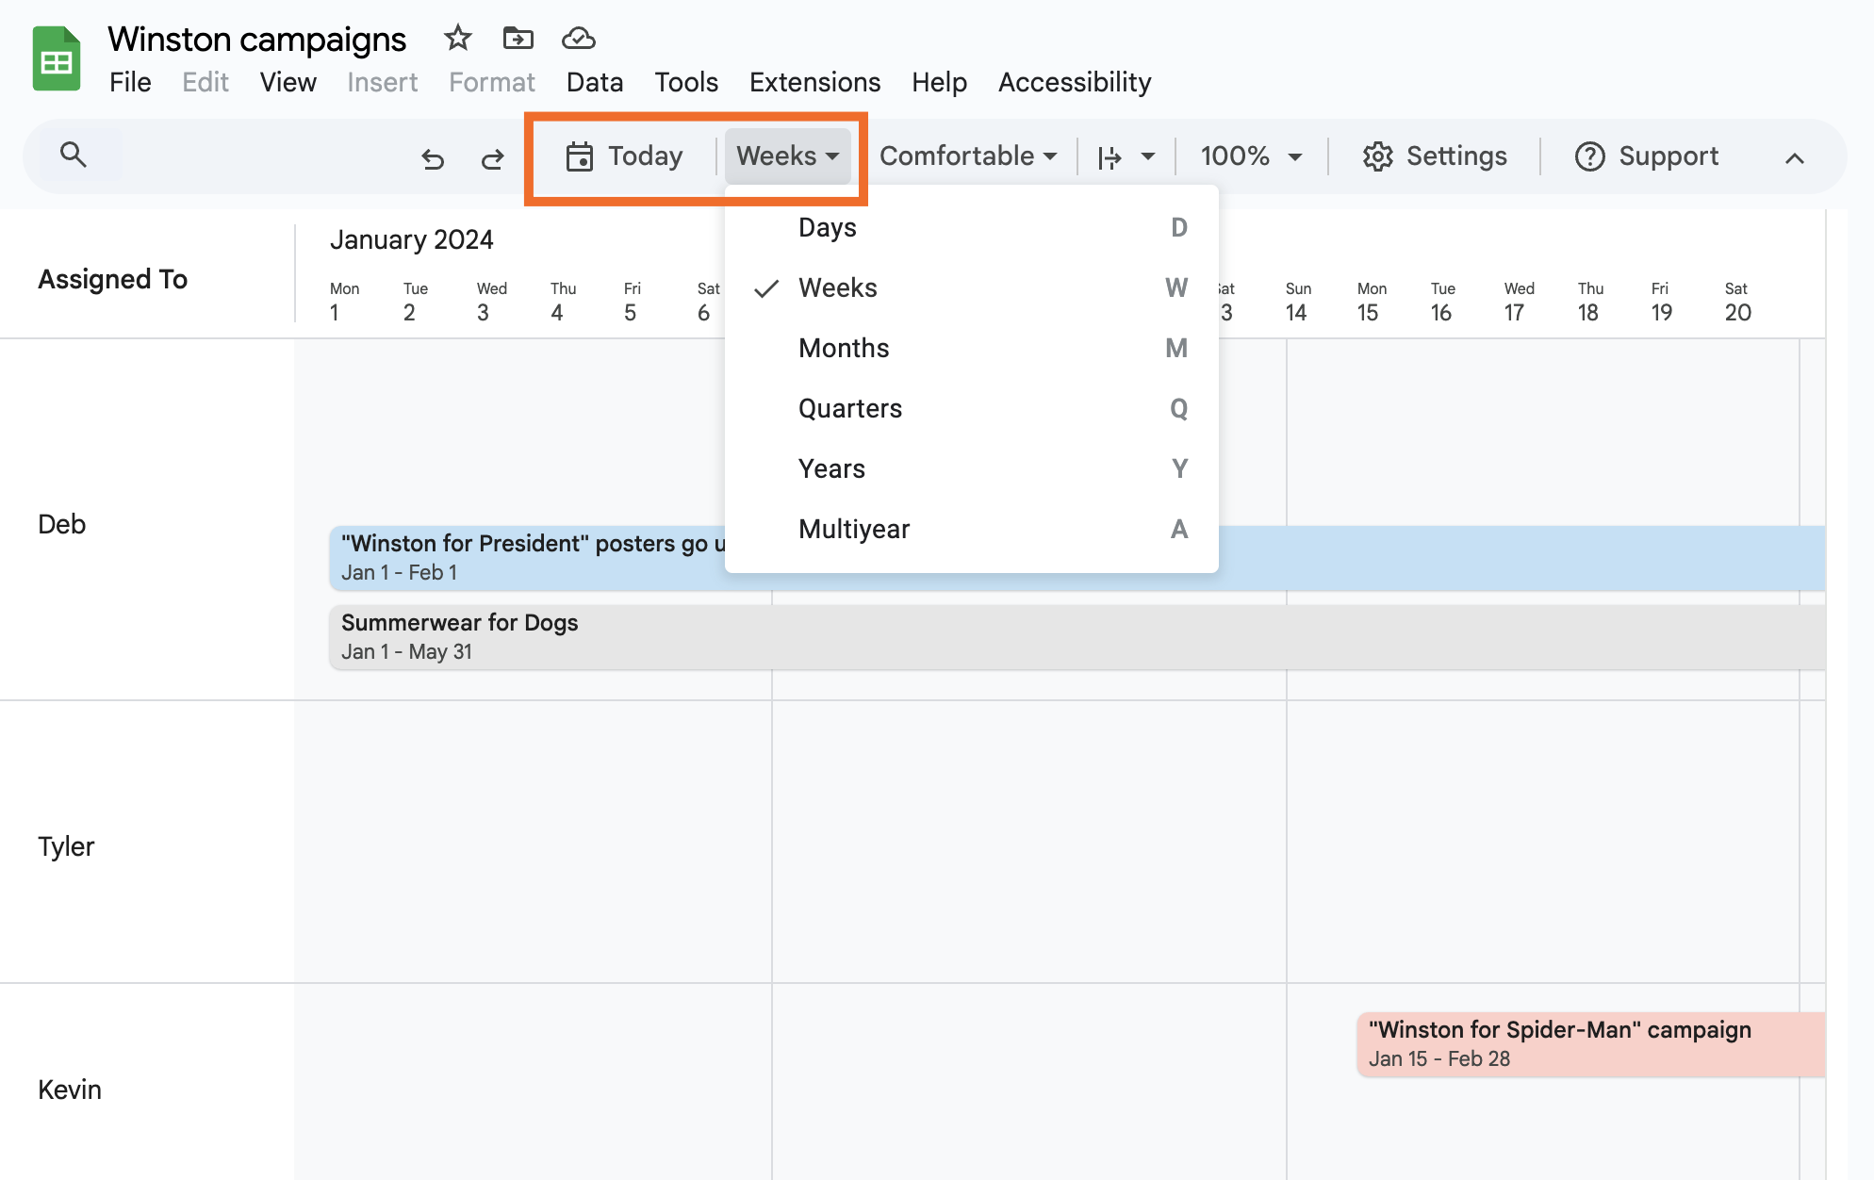The height and width of the screenshot is (1180, 1874).
Task: Open the Help menu
Action: [x=939, y=82]
